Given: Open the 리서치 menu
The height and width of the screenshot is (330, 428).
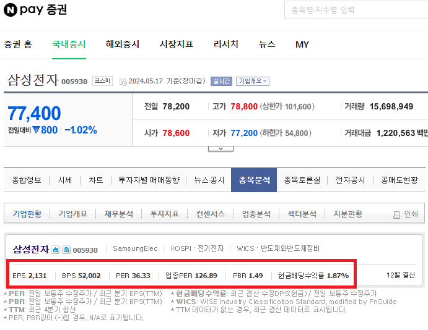Looking at the screenshot, I should 226,44.
